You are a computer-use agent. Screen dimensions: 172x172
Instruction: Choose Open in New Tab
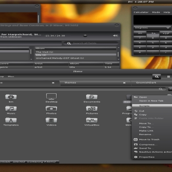[152, 101]
